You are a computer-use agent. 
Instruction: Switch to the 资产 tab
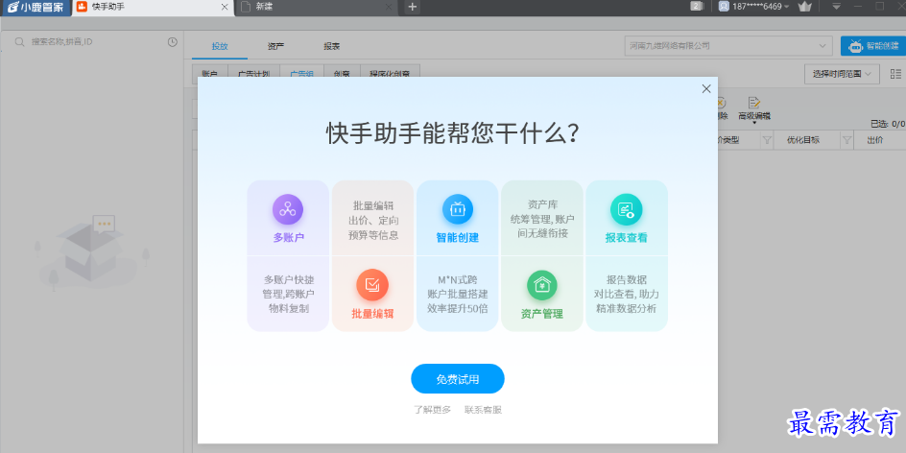(x=275, y=46)
